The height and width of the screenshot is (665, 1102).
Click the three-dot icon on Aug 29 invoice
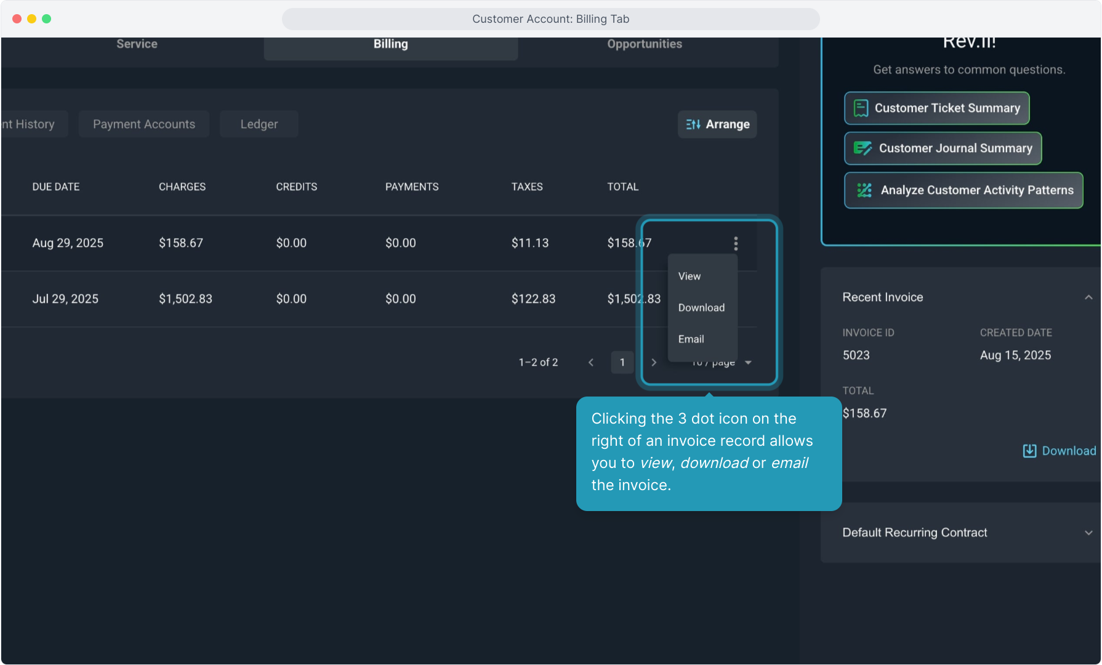(735, 243)
